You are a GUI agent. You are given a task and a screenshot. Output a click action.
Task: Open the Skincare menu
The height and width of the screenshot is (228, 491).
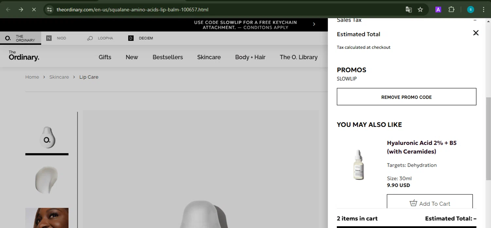click(209, 57)
